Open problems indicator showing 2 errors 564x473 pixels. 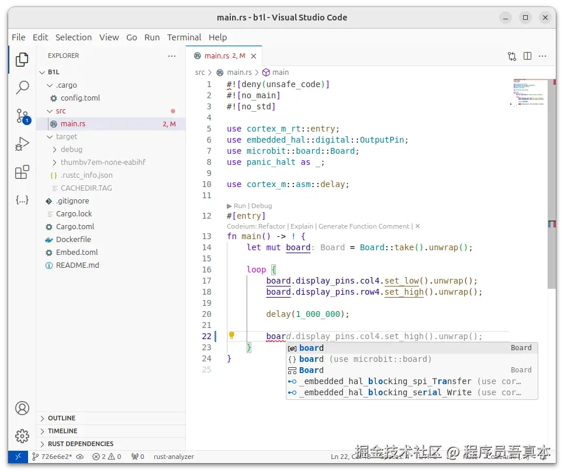pos(107,457)
